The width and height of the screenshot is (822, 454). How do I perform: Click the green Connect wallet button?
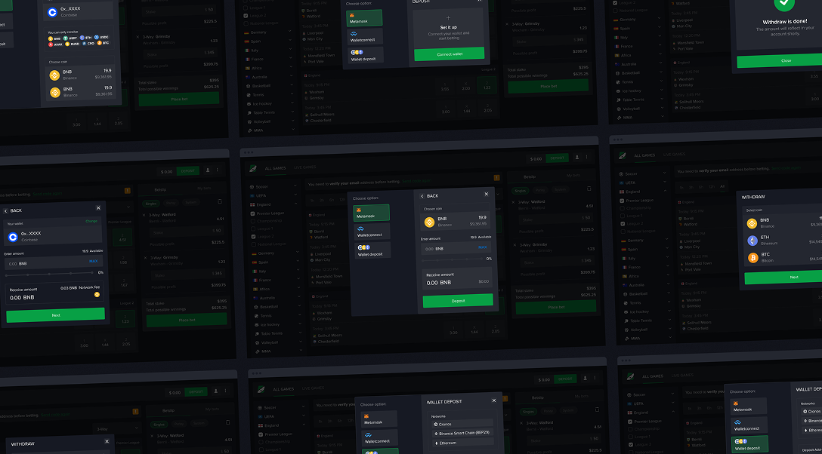tap(449, 54)
